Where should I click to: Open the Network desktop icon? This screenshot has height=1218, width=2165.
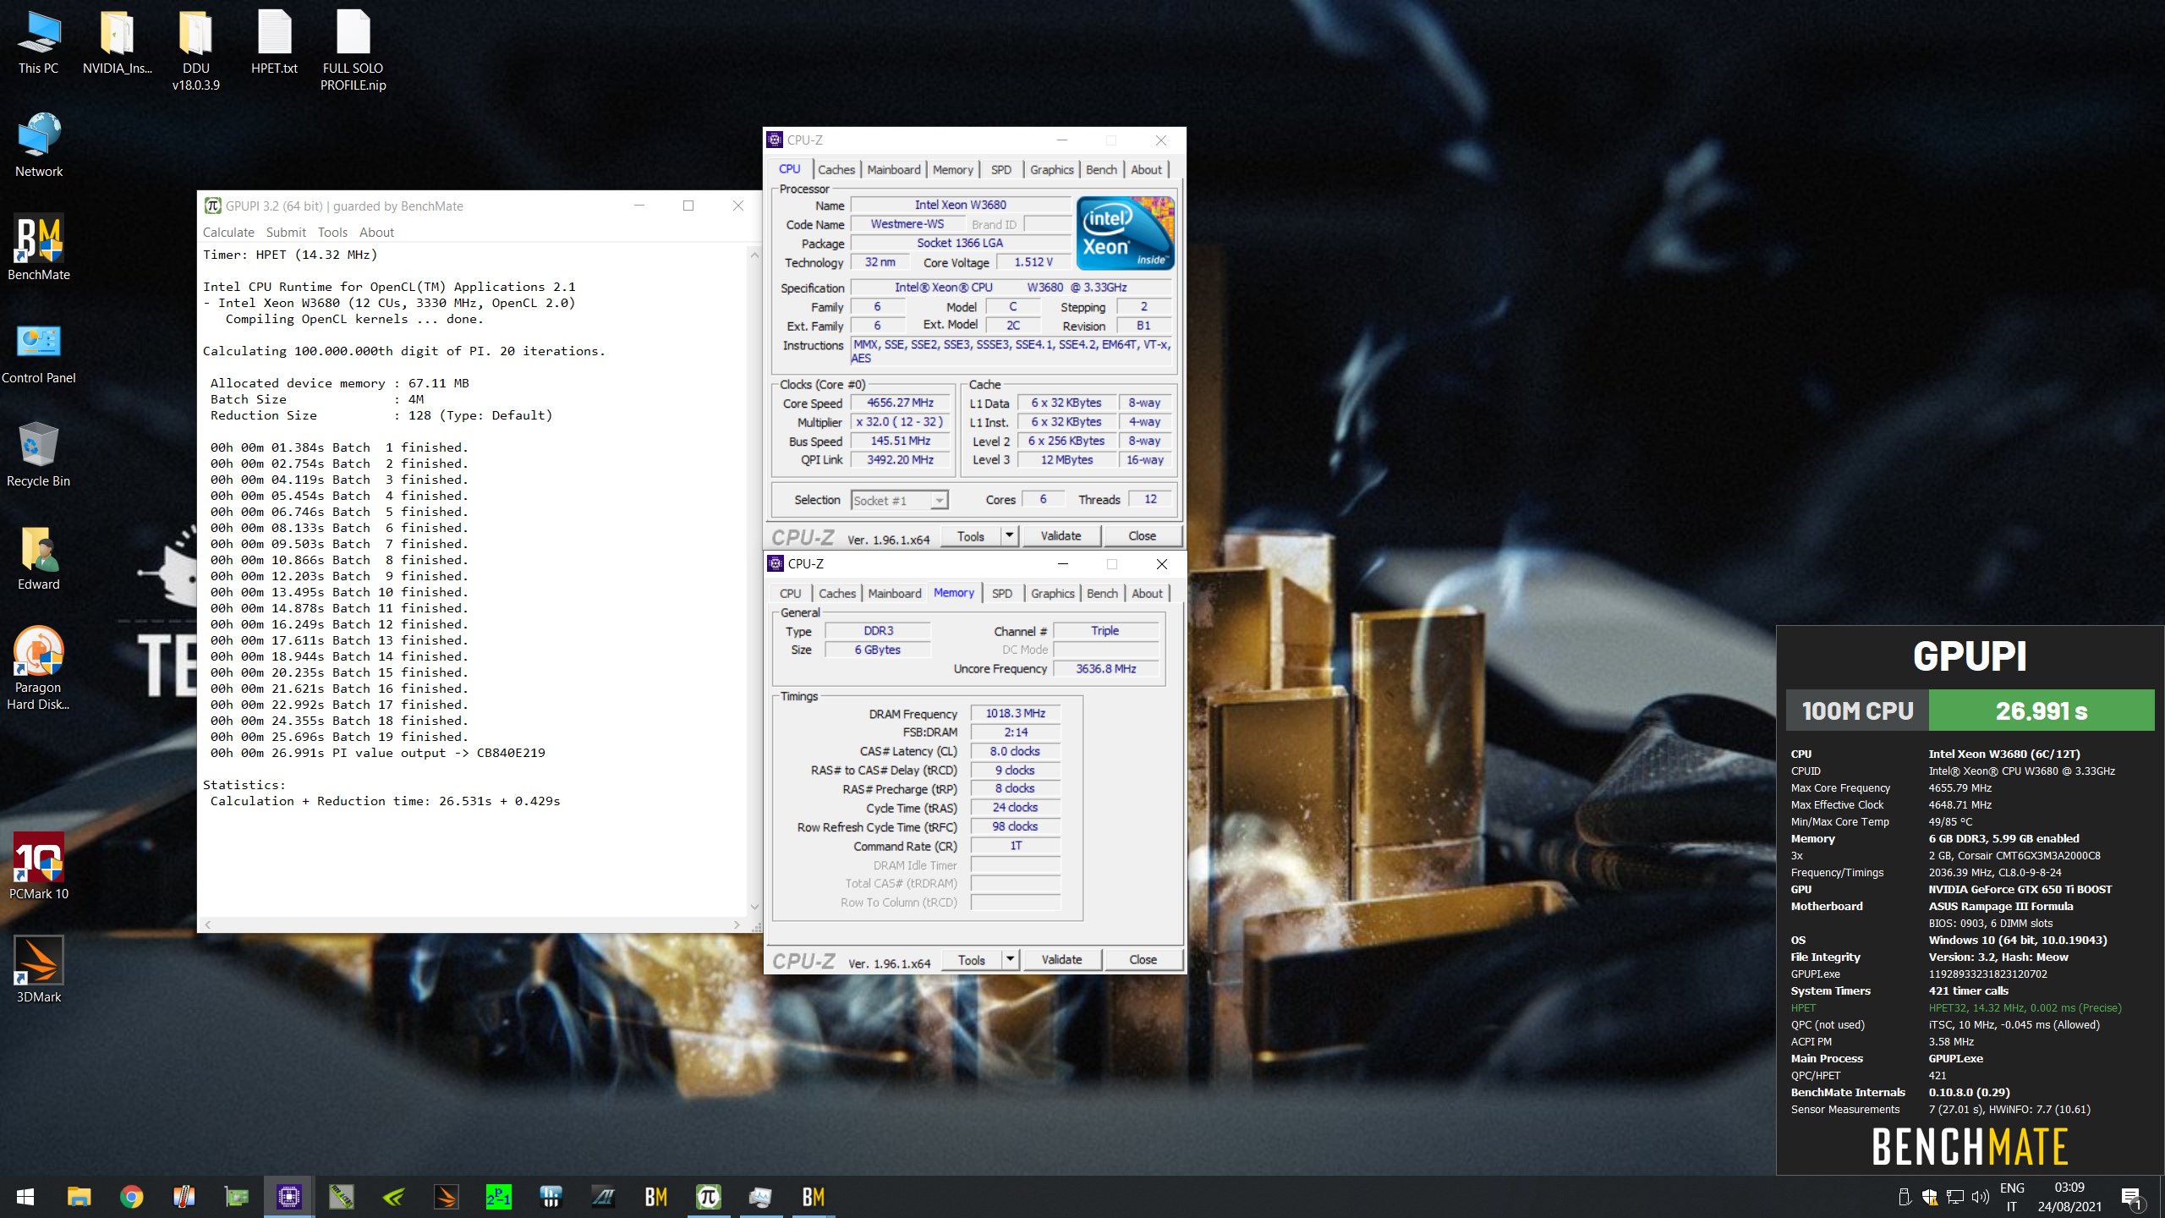39,145
